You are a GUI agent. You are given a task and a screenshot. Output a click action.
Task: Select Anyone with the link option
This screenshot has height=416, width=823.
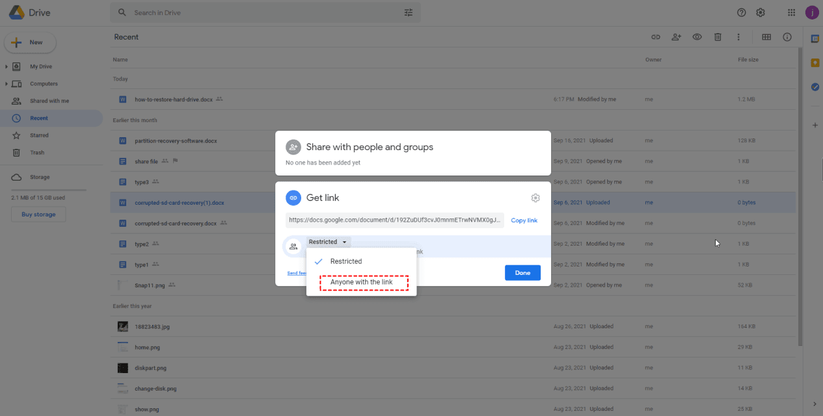[362, 282]
